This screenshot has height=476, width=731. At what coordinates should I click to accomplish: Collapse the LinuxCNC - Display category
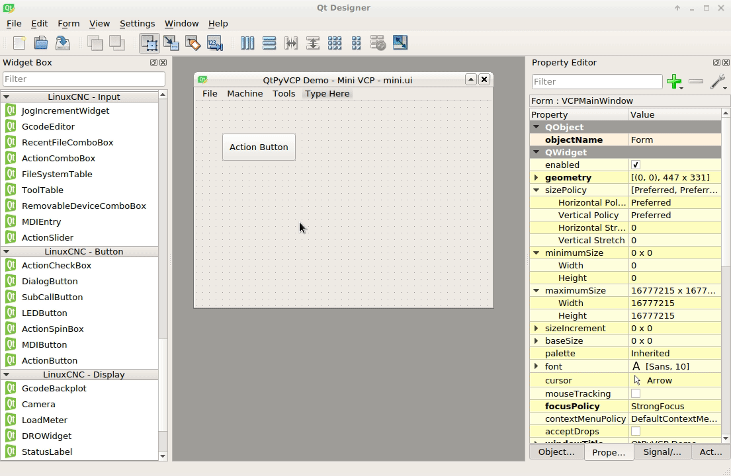tap(7, 374)
